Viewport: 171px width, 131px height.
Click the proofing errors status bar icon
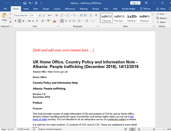coord(34,129)
